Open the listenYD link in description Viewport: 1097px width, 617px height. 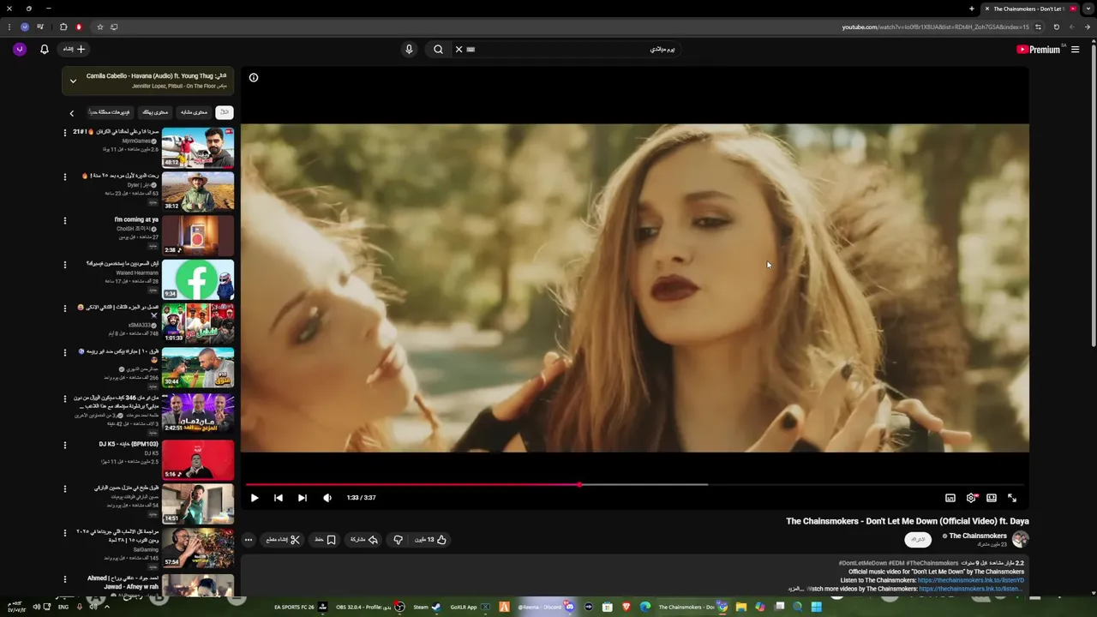point(971,580)
